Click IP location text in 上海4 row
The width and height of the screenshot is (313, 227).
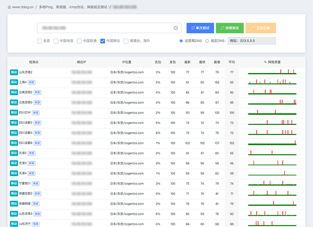[x=127, y=82]
